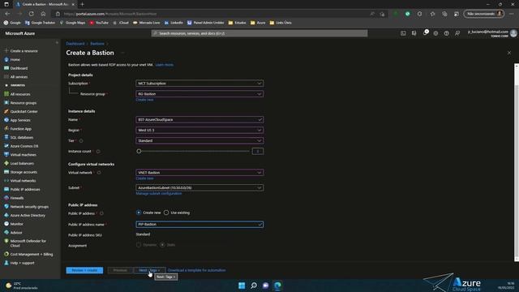Open Load balancers in sidebar
This screenshot has height=292, width=519.
click(x=22, y=163)
